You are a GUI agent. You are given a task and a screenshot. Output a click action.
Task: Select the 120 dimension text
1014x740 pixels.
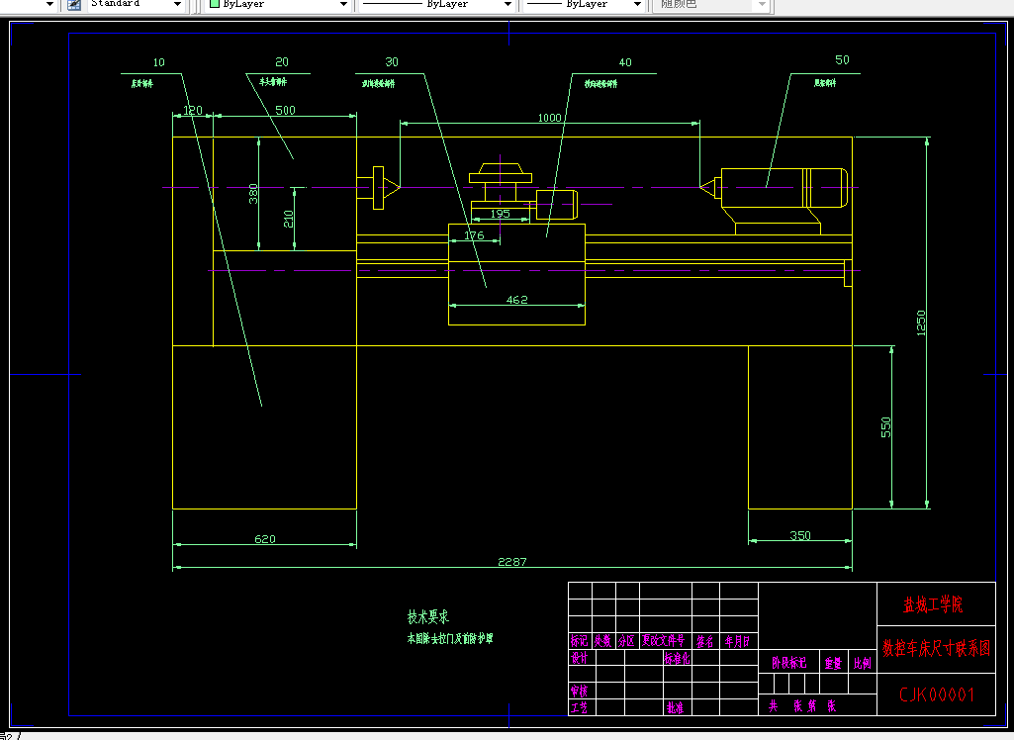click(x=193, y=111)
